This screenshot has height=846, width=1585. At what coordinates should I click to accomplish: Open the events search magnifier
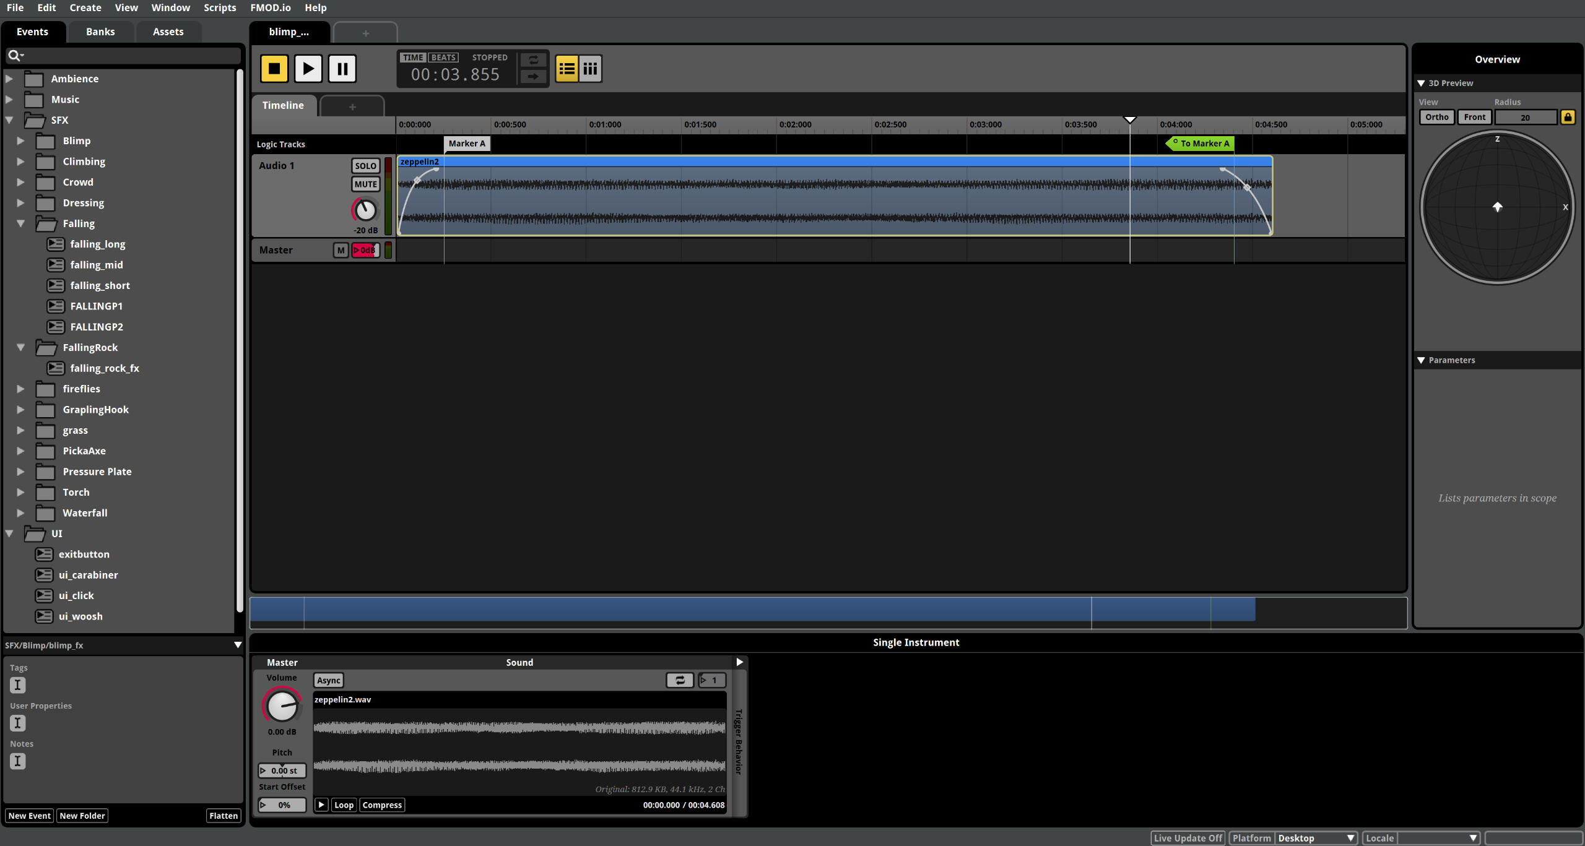[16, 55]
